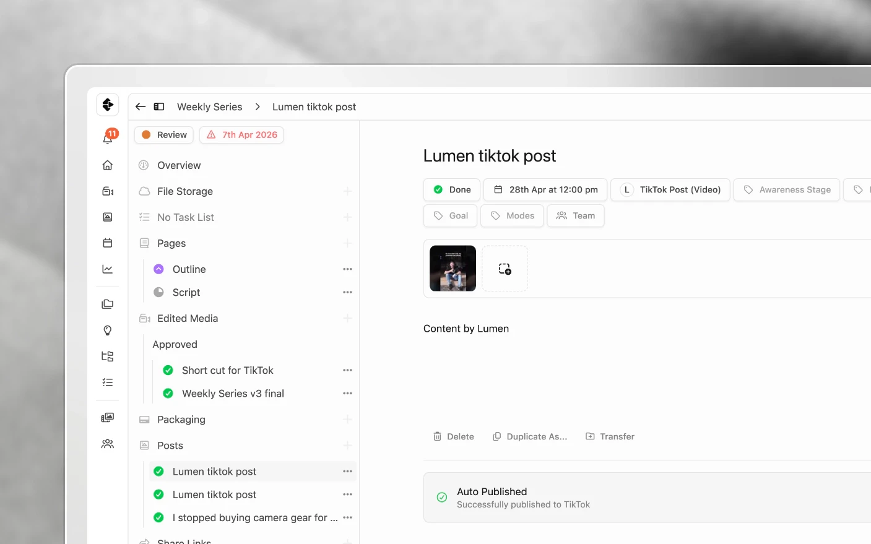
Task: Open more options for 'I stopped buying camera gear'
Action: (347, 517)
